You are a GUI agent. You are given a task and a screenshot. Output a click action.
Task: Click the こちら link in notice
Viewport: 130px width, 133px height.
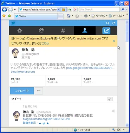click(45, 43)
